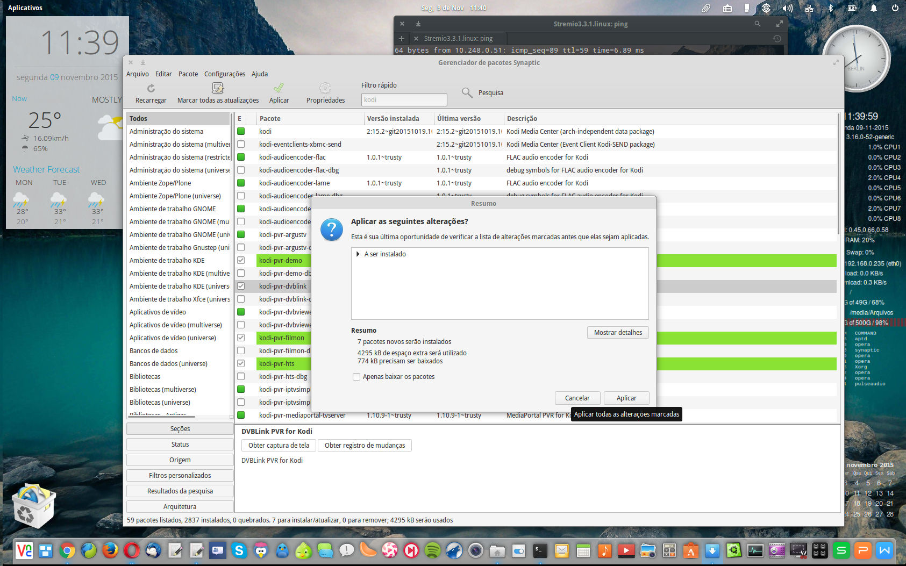Click the Mostrar detalhes button
906x566 pixels.
[618, 333]
